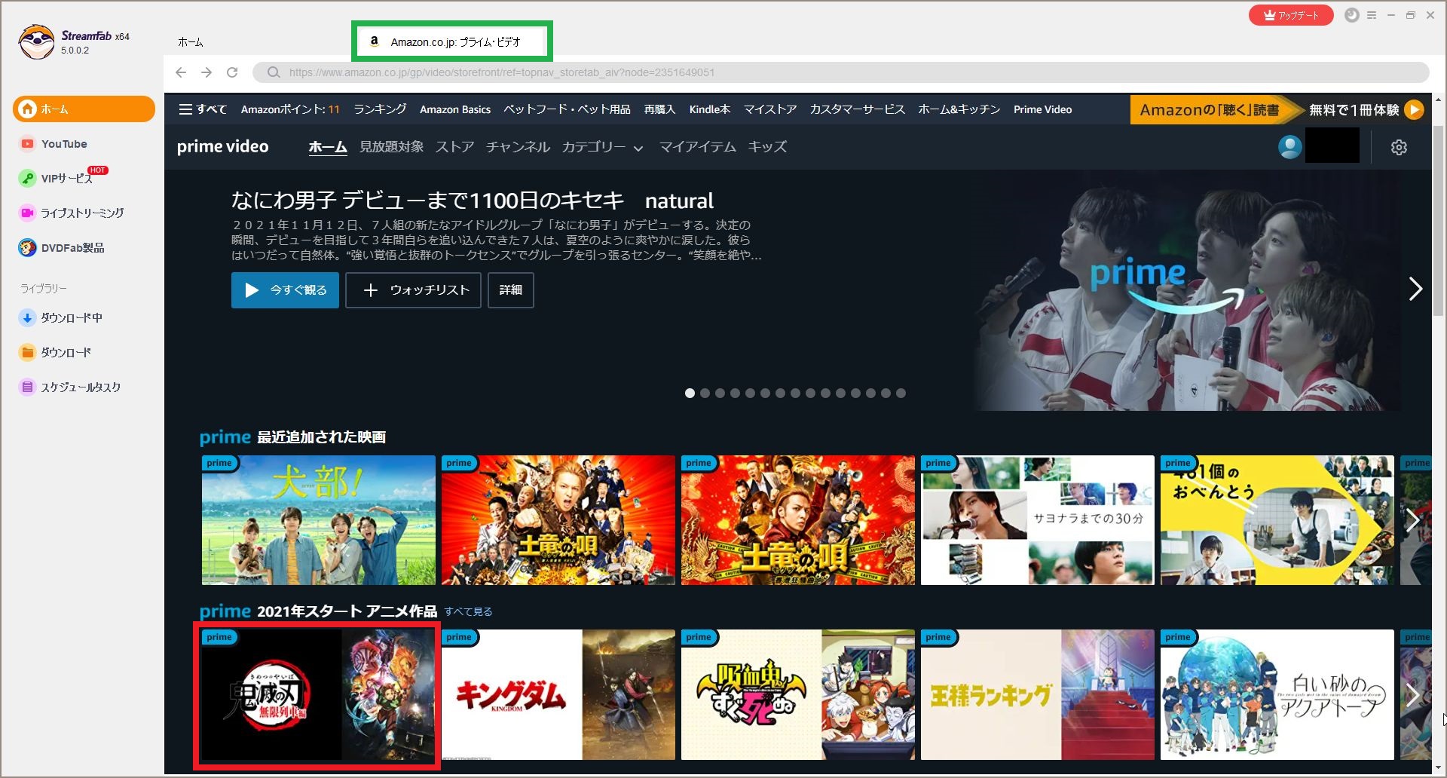Click すべて見る link beside anime row
Image resolution: width=1447 pixels, height=778 pixels.
coord(468,611)
